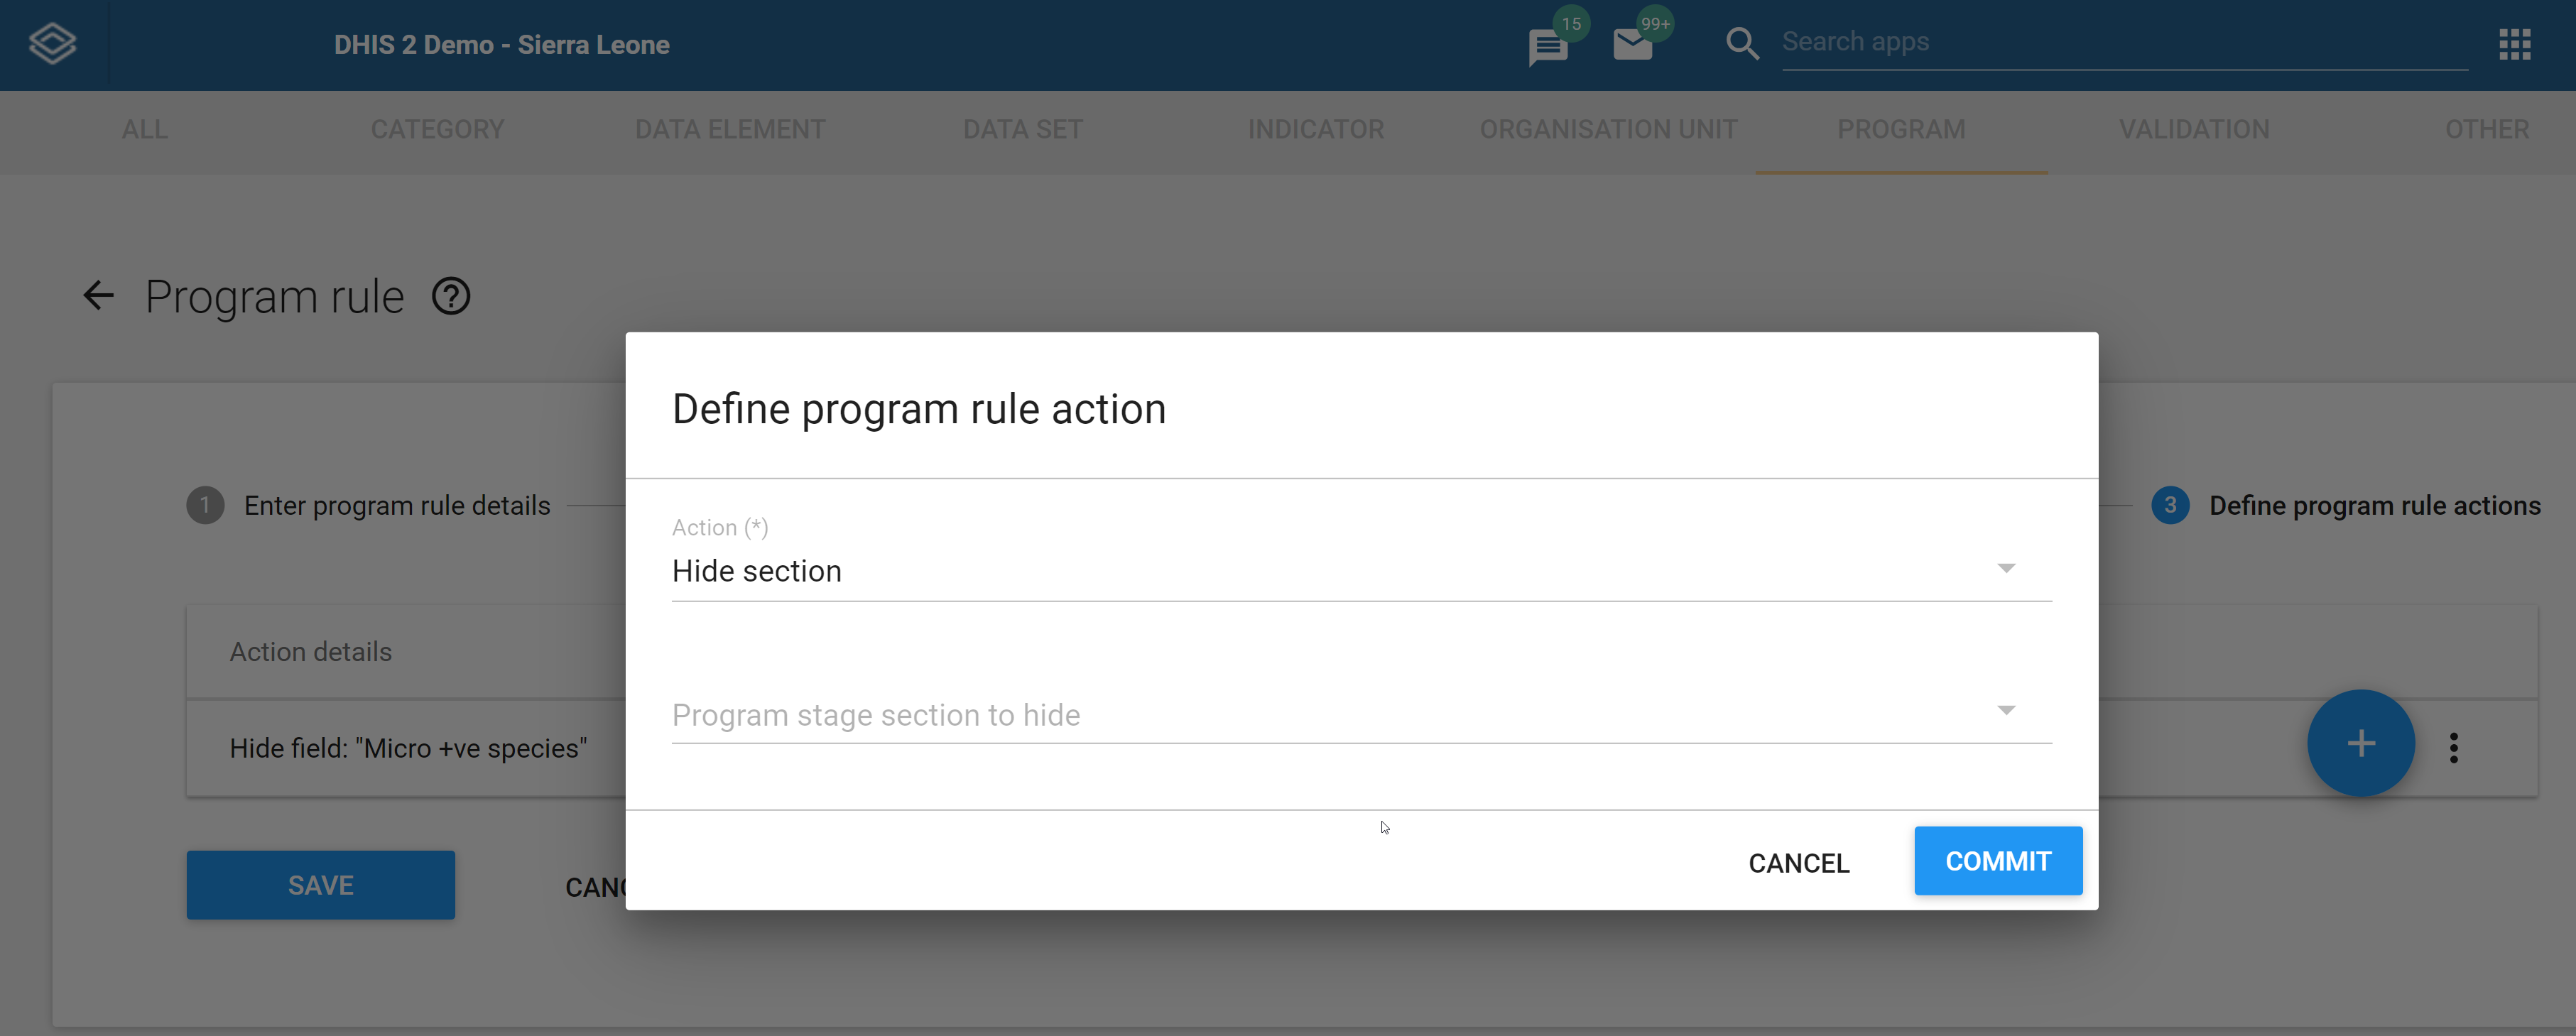Open the interpretations chat icon
The height and width of the screenshot is (1036, 2576).
tap(1547, 46)
